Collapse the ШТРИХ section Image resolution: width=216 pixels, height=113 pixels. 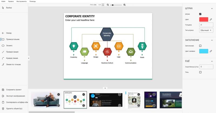(211, 8)
